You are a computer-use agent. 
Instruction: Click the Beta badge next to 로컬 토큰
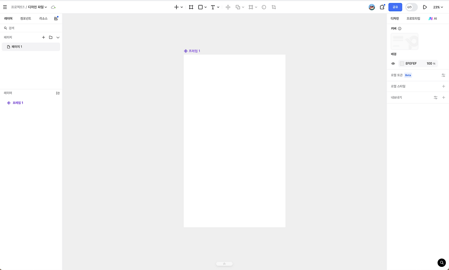(x=408, y=75)
